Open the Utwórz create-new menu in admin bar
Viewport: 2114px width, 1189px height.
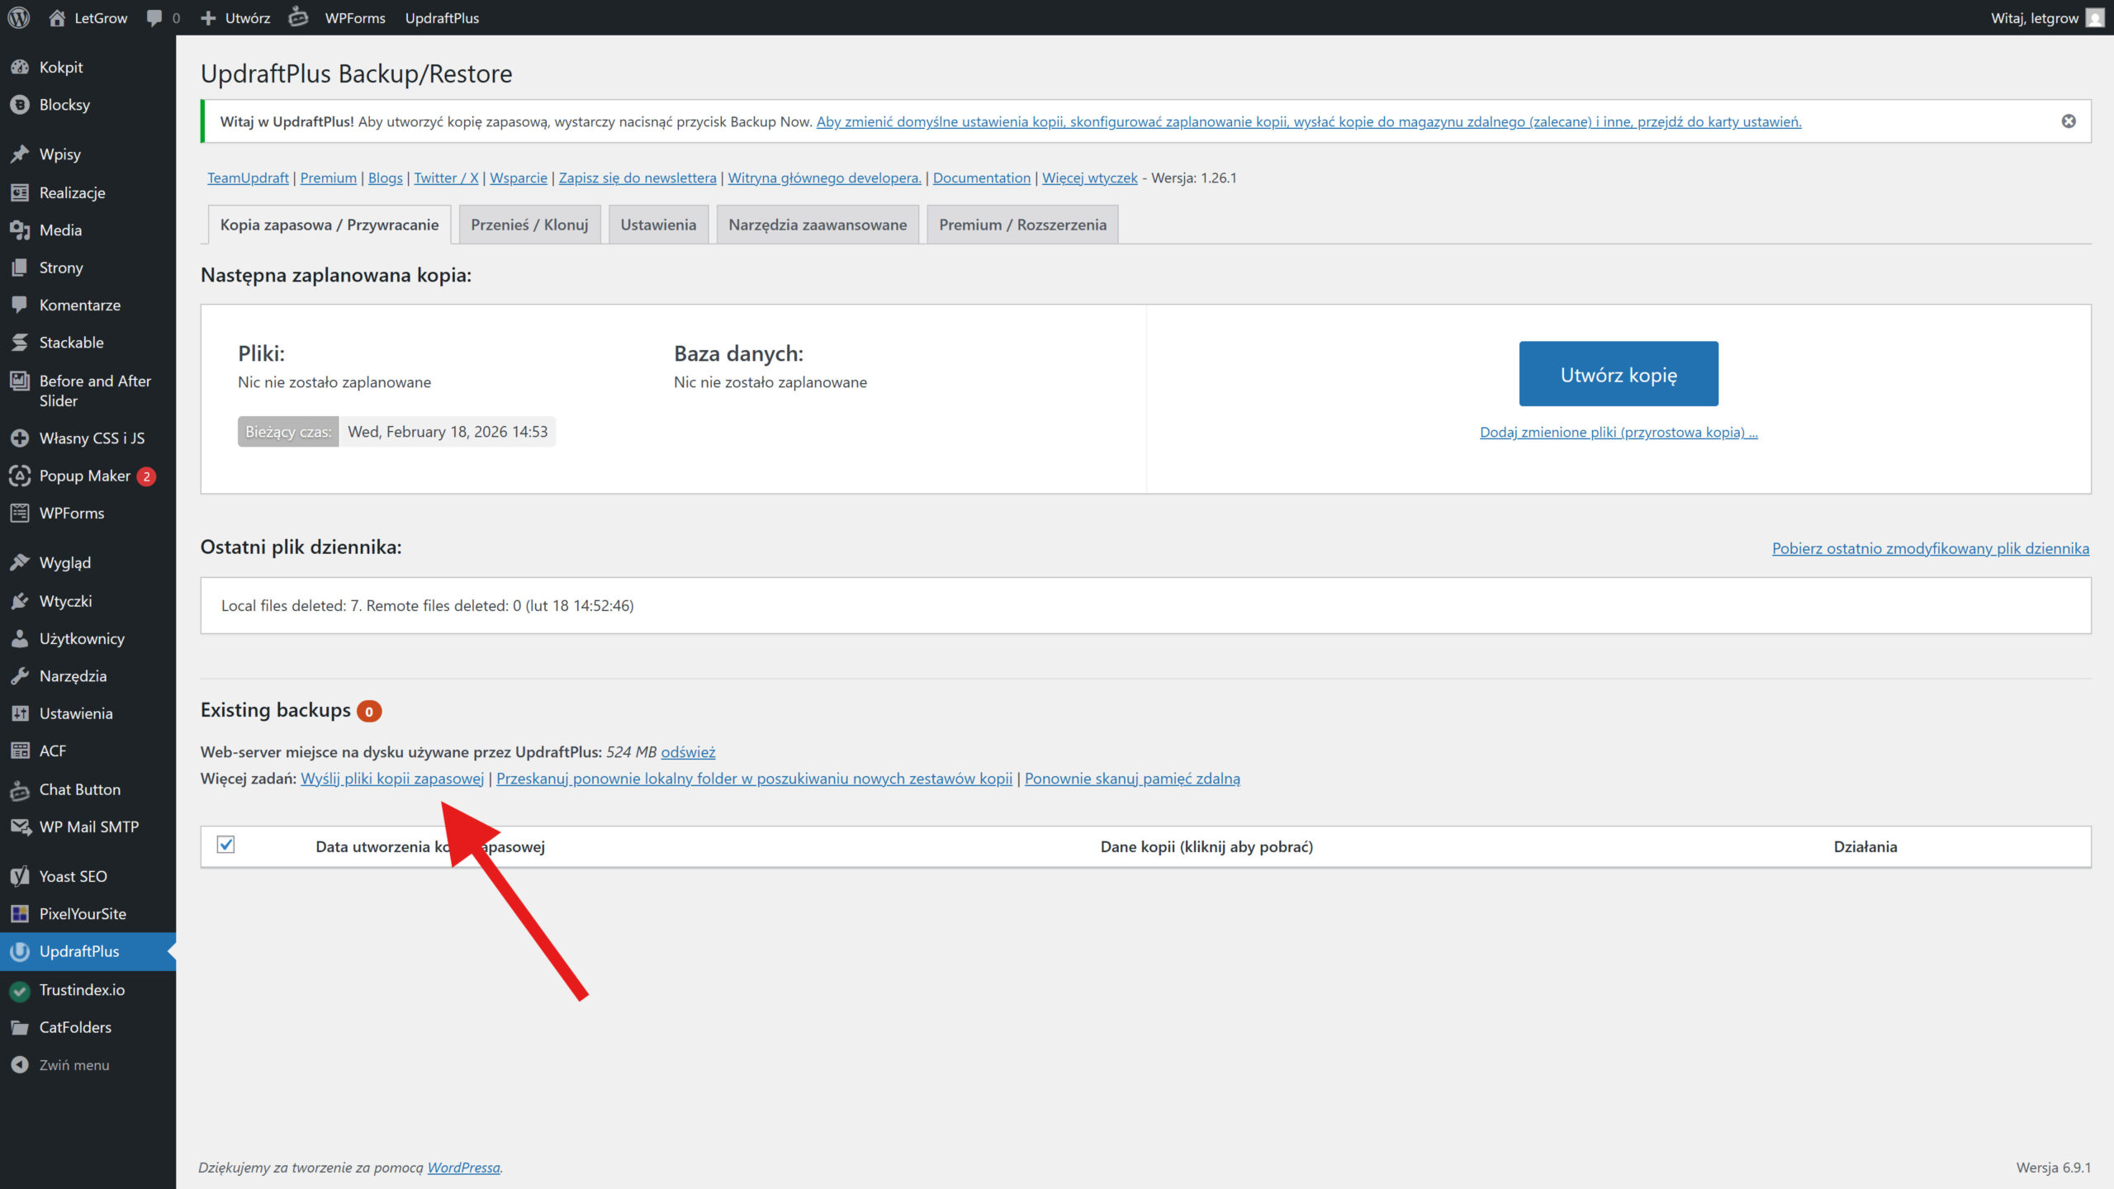coord(236,17)
